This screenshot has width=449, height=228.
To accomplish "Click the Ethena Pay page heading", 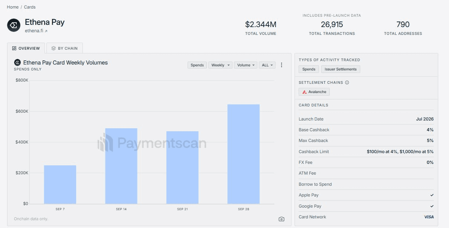I will tap(45, 22).
